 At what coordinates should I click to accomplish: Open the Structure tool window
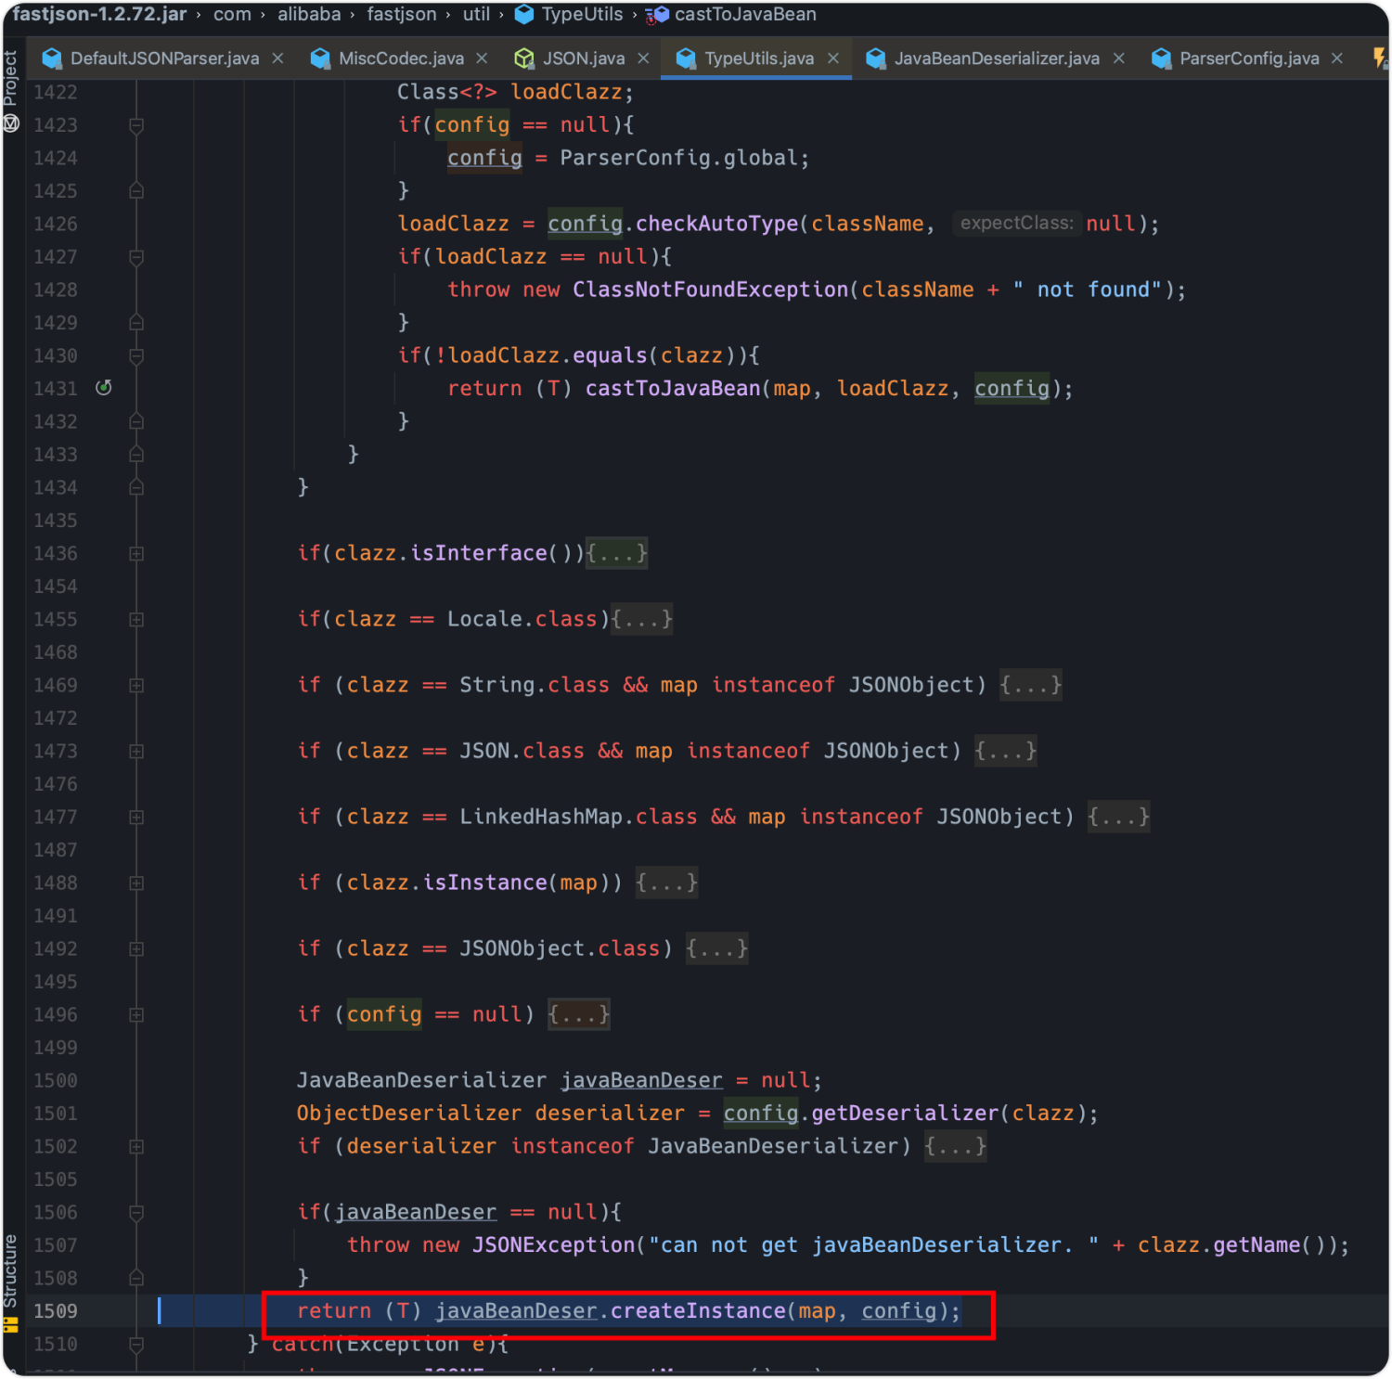click(11, 1283)
